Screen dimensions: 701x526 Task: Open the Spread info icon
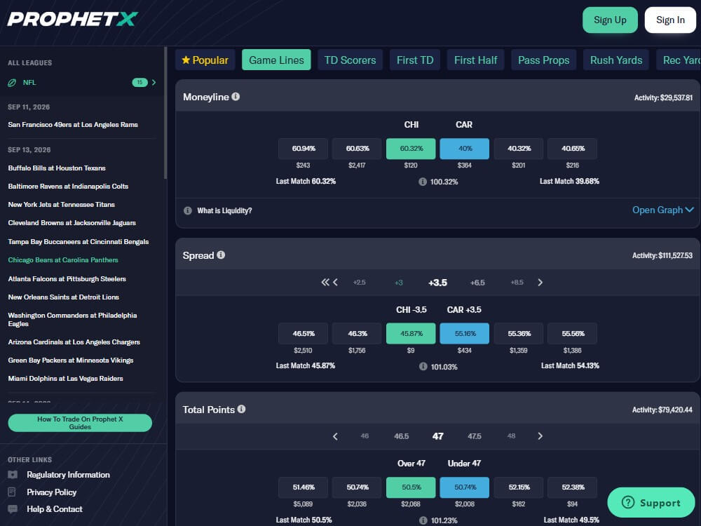(221, 255)
